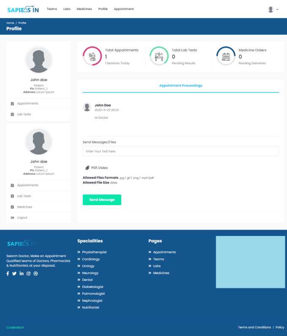The height and width of the screenshot is (336, 287).
Task: Open Neurology speciality link
Action: (x=90, y=273)
